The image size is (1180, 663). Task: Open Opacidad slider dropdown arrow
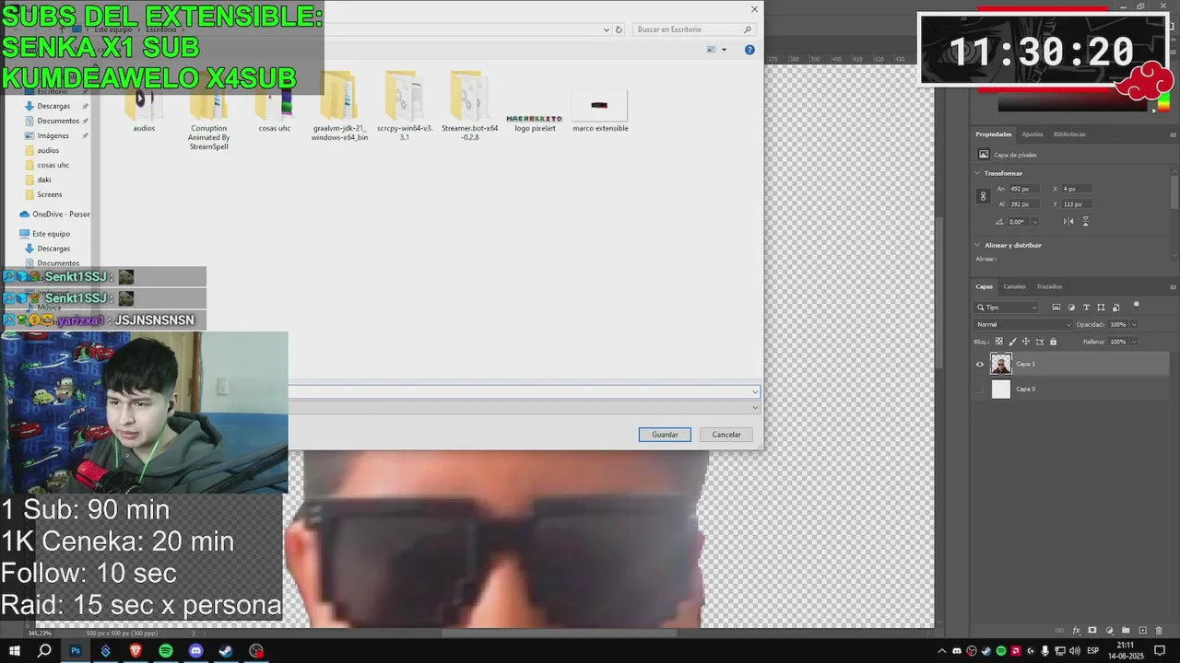[x=1134, y=324]
